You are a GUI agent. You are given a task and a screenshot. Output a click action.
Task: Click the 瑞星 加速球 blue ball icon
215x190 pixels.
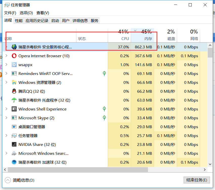click(x=14, y=162)
